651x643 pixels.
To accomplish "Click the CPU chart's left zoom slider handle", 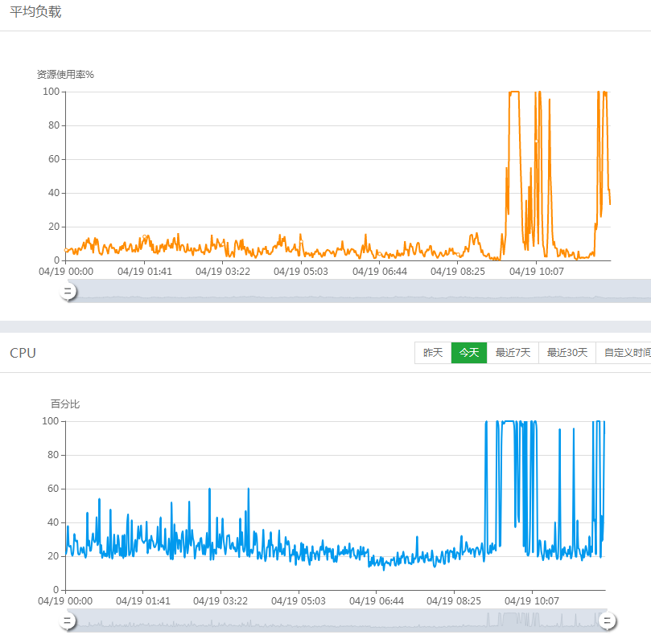I will click(68, 621).
